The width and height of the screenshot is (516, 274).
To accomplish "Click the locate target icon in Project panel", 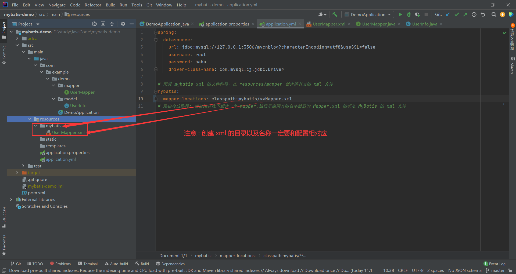I will (x=94, y=24).
